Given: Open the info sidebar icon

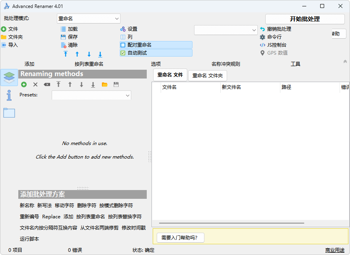Looking at the screenshot, I should tap(9, 95).
